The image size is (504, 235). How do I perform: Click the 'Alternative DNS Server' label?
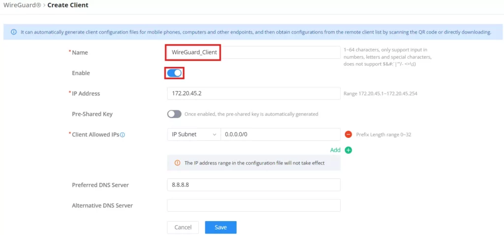[x=102, y=205]
